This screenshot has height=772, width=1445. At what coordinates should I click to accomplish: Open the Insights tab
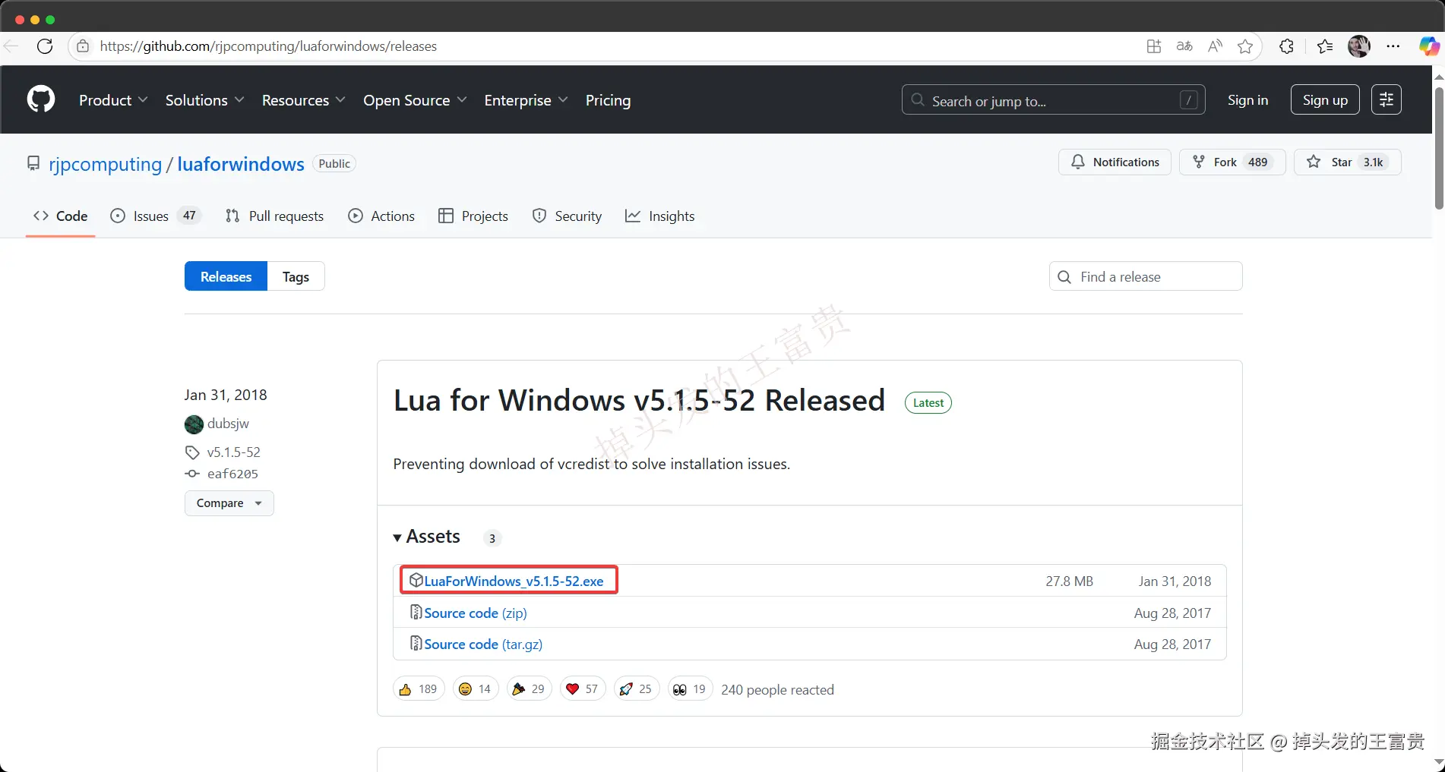click(659, 216)
